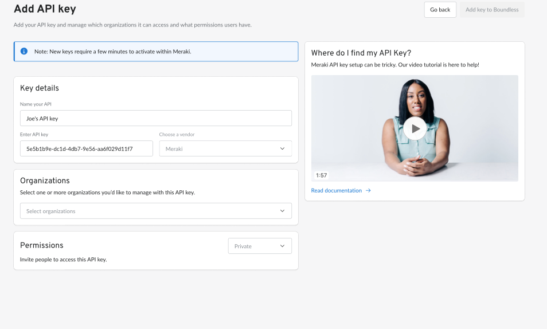
Task: Click the blue info icon in the note banner
Action: pos(24,51)
